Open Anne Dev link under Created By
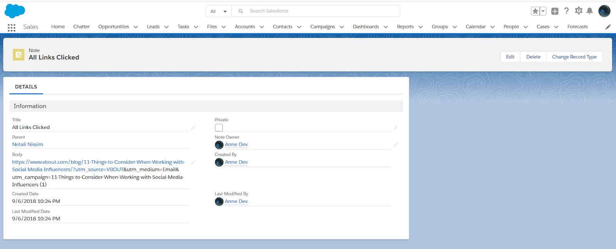This screenshot has height=249, width=616. 236,162
